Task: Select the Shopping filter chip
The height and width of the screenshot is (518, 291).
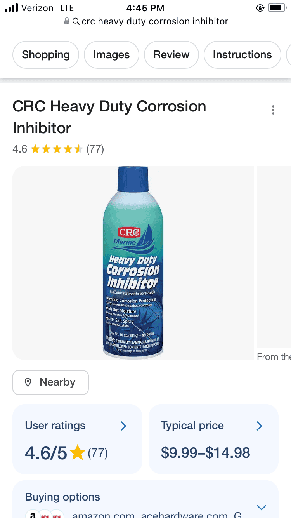Action: pyautogui.click(x=46, y=55)
